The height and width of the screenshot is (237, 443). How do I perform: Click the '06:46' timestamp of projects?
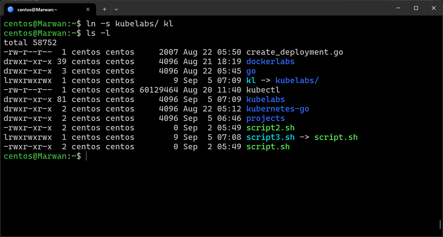229,118
